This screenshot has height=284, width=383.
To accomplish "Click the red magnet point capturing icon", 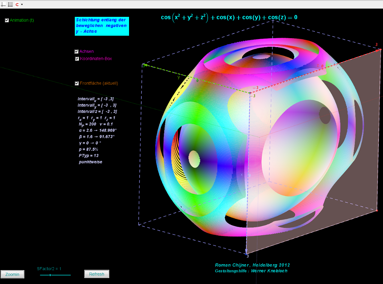I will tap(17, 4).
